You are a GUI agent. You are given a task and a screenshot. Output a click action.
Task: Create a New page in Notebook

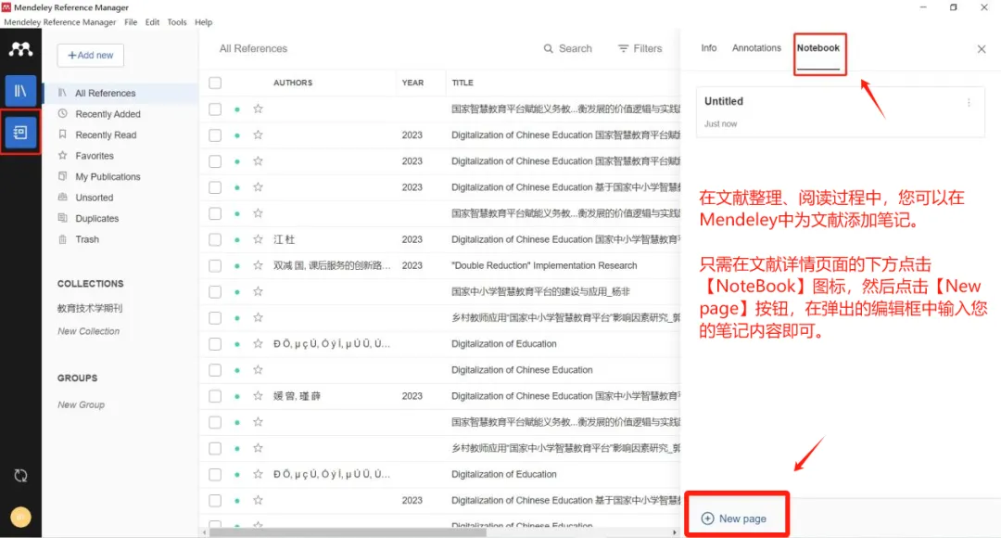pyautogui.click(x=734, y=519)
